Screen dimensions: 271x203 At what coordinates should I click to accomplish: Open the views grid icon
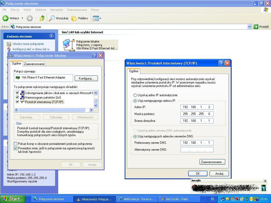(x=96, y=18)
